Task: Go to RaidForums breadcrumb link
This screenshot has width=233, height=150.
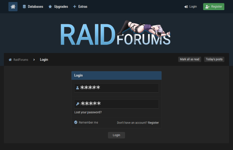Action: pyautogui.click(x=18, y=60)
